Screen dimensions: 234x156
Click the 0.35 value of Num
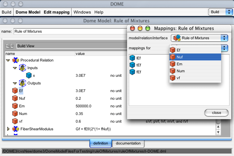pyautogui.click(x=79, y=114)
